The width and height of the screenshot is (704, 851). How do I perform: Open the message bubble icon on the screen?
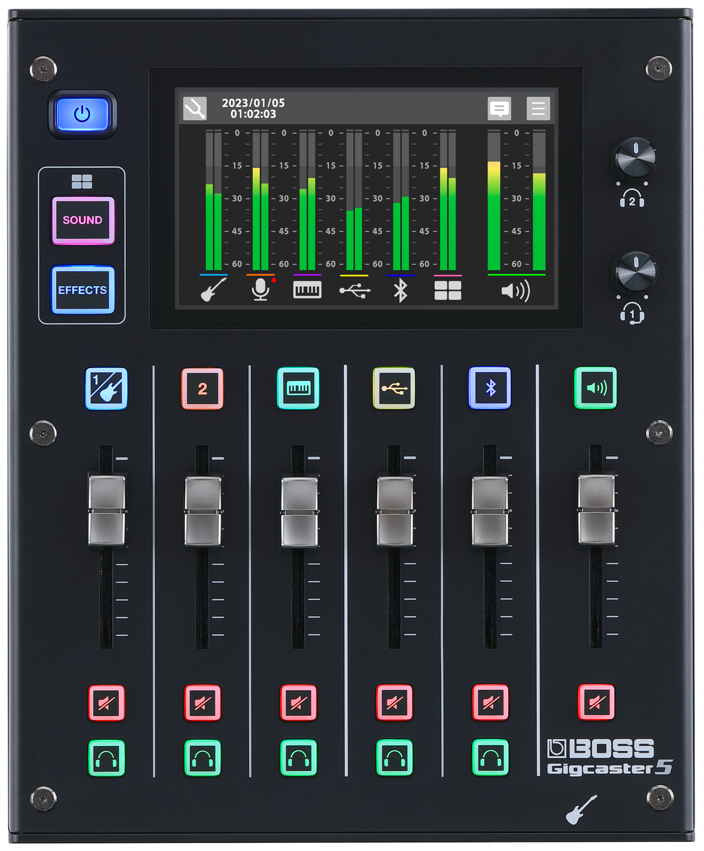tap(499, 109)
